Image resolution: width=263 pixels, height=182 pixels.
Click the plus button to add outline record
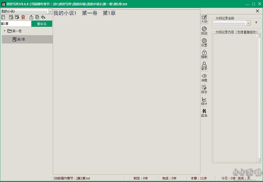coord(256,22)
